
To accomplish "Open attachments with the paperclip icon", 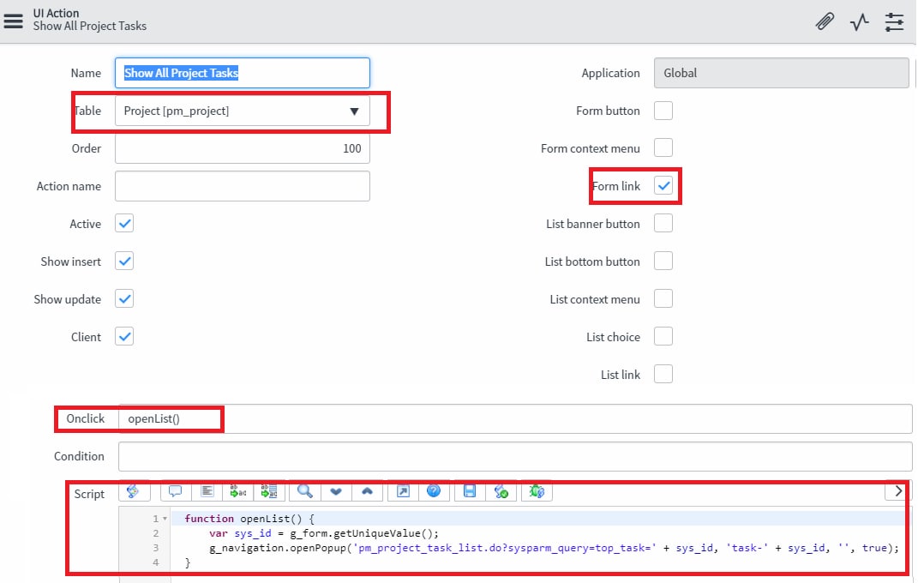I will pos(824,21).
